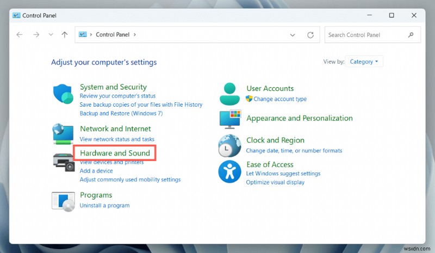Close the Control Panel window
435x253 pixels.
point(414,15)
